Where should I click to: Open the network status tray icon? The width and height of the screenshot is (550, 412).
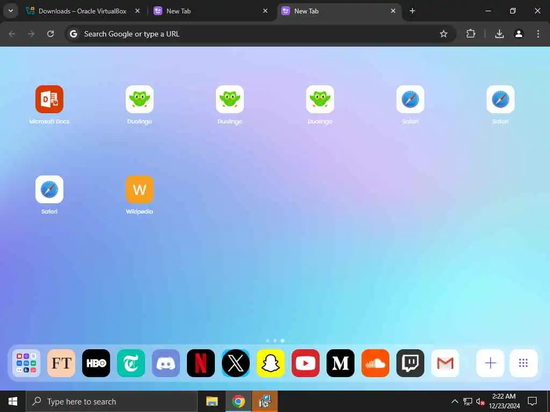[468, 401]
